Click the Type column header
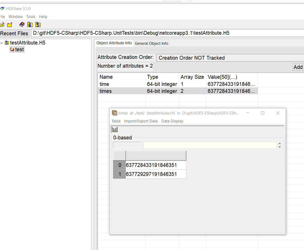This screenshot has height=250, width=304. click(x=162, y=77)
